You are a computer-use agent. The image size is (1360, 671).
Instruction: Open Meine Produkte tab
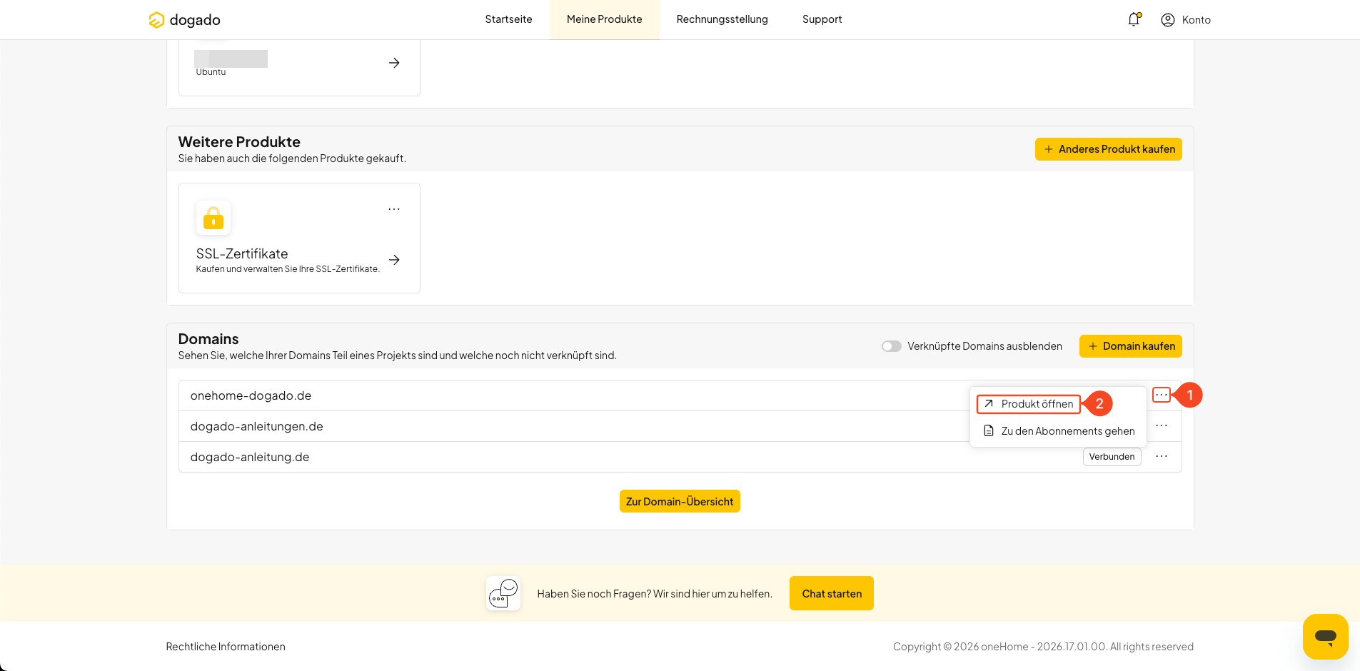coord(605,19)
